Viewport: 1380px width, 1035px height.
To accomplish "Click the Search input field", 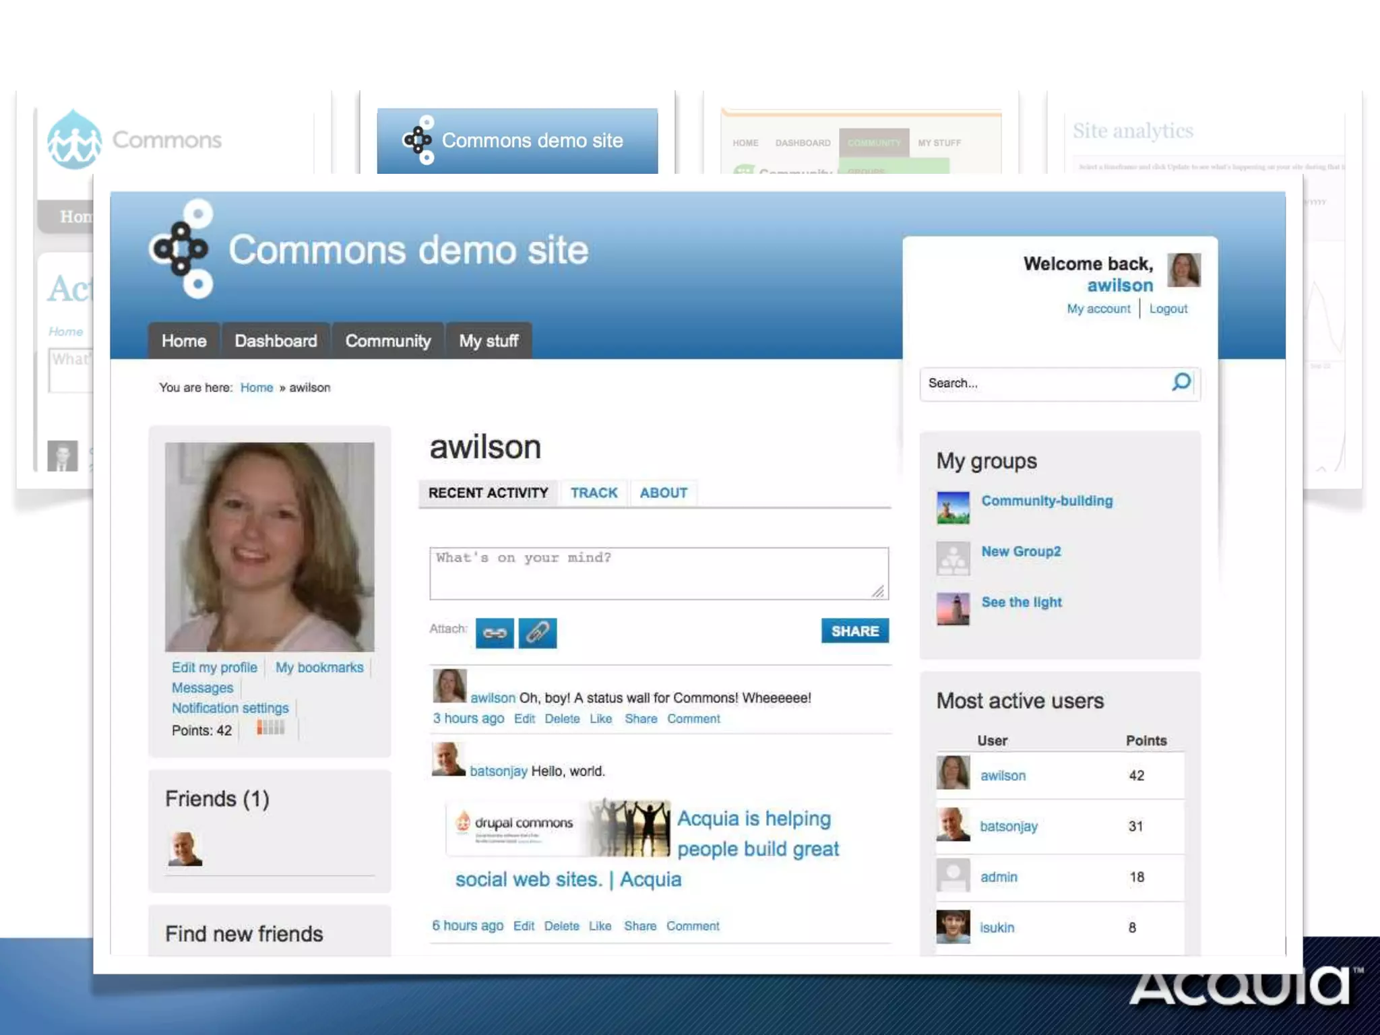I will click(x=1044, y=383).
